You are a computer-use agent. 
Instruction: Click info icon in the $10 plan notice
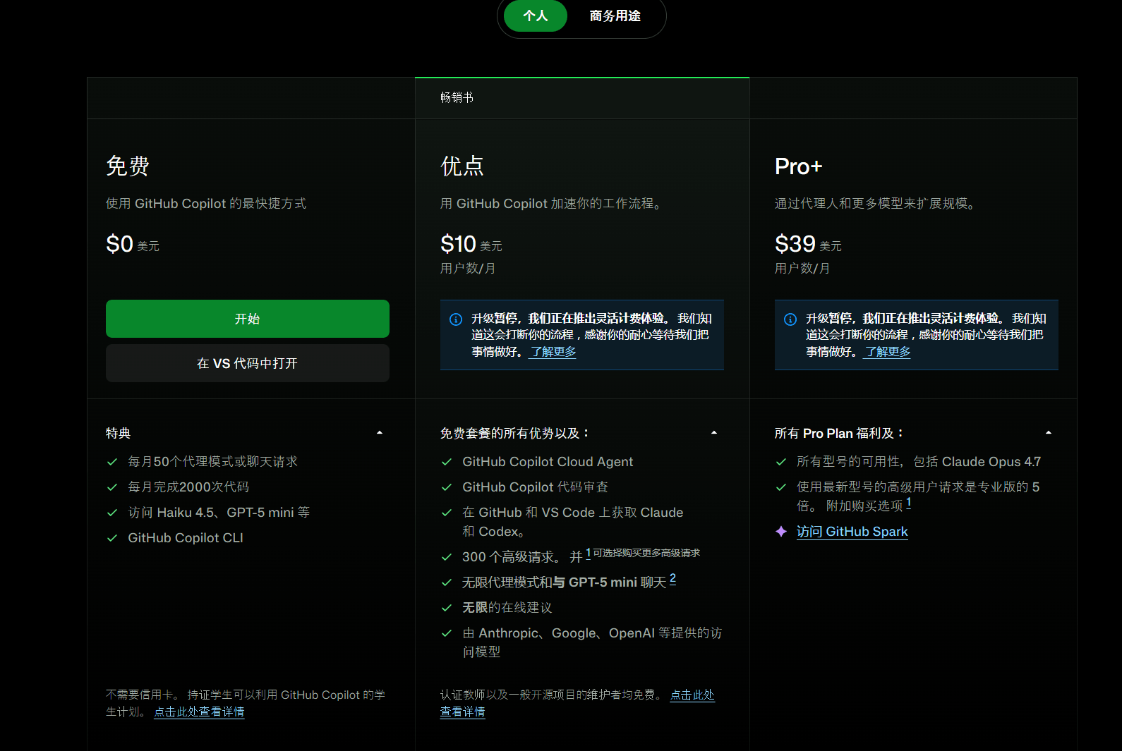pyautogui.click(x=456, y=319)
